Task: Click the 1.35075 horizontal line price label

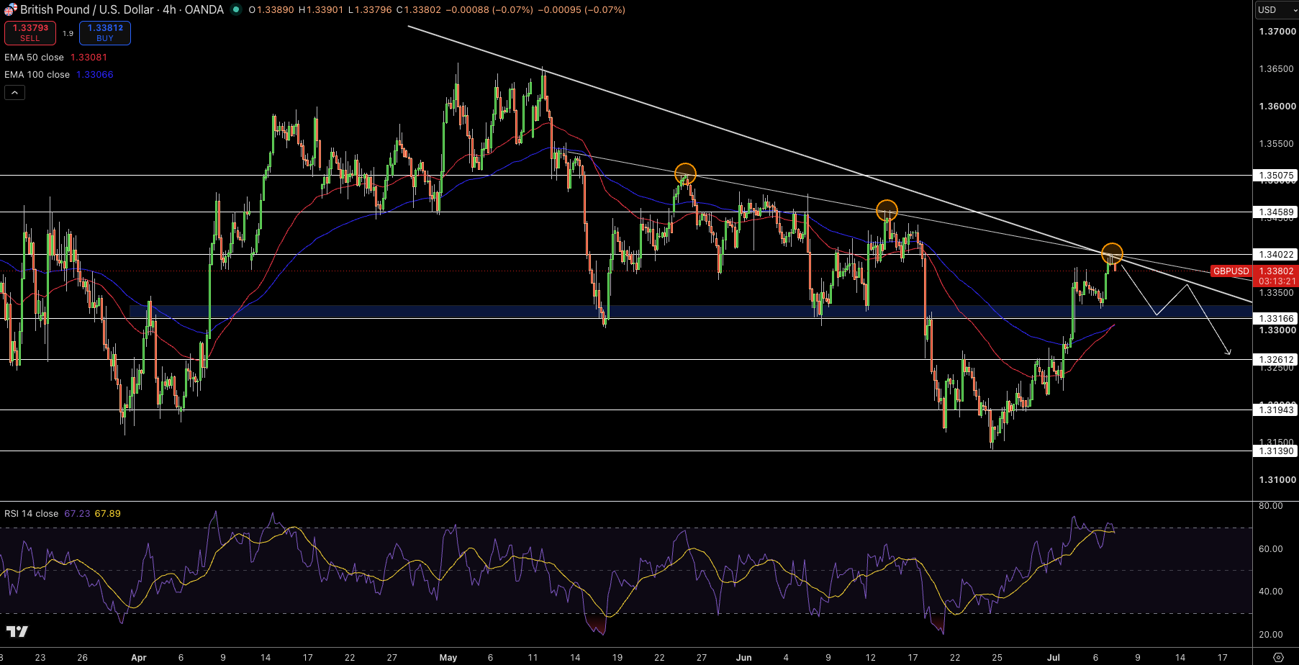Action: click(1276, 176)
